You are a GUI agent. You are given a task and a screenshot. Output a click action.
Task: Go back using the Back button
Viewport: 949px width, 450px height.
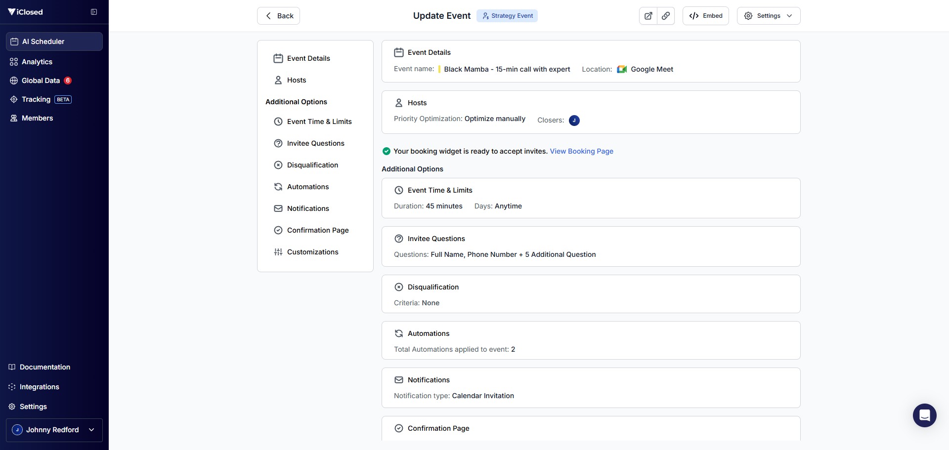coord(278,16)
